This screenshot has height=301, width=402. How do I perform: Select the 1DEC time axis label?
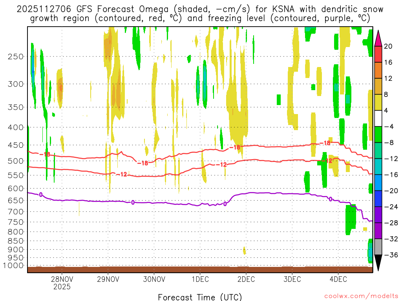[x=200, y=279]
